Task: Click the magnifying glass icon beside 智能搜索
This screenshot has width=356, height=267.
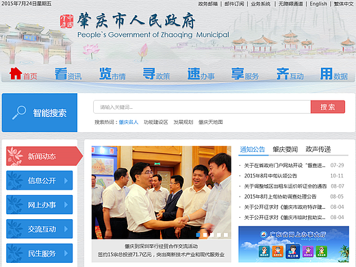Action: (x=19, y=112)
